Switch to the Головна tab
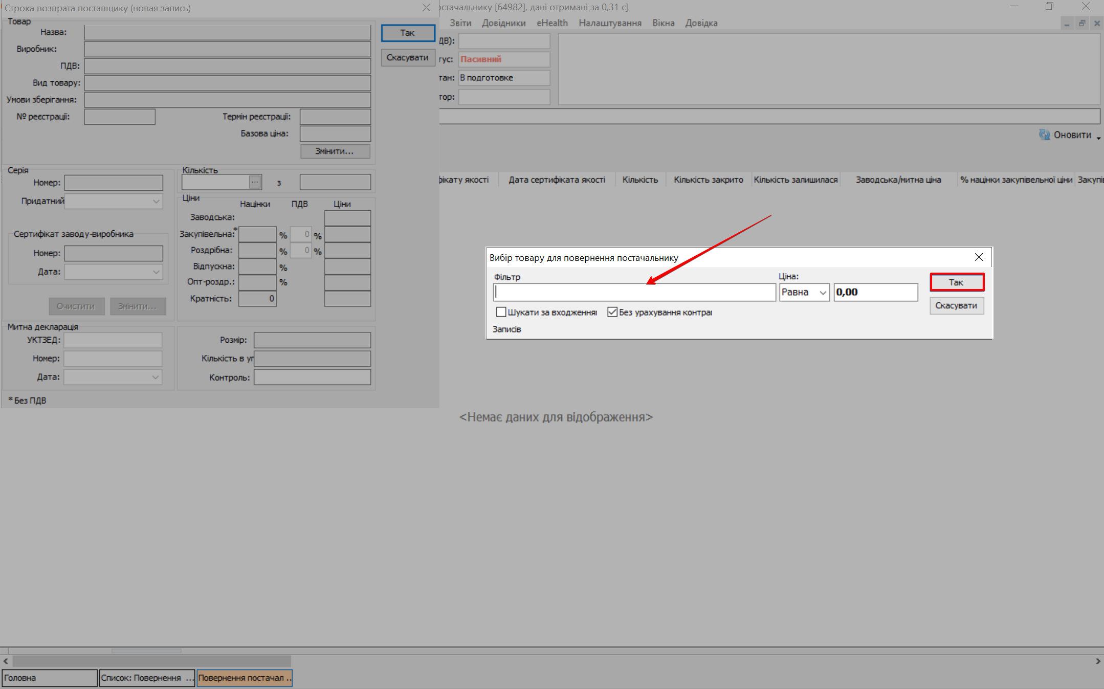Screen dimensions: 1104x689 tap(49, 678)
